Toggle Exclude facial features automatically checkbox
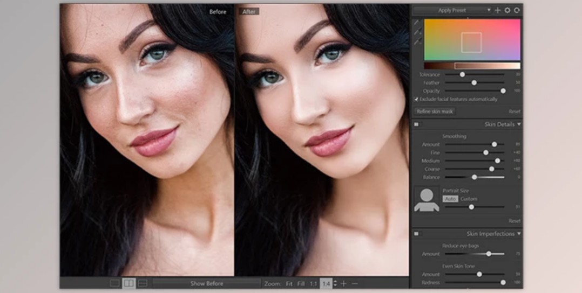This screenshot has height=293, width=582. (x=416, y=99)
